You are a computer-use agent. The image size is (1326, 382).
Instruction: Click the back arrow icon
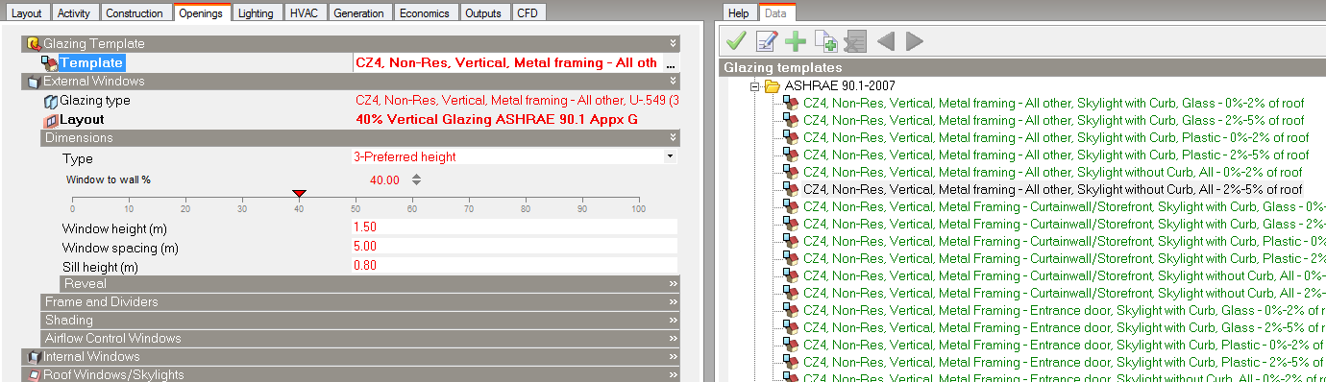pyautogui.click(x=886, y=41)
